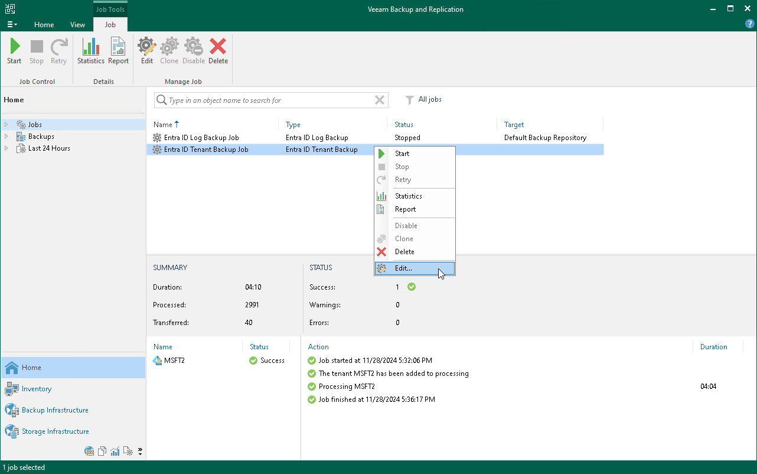Choose Report in the context menu
Viewport: 757px width, 474px height.
[x=415, y=209]
